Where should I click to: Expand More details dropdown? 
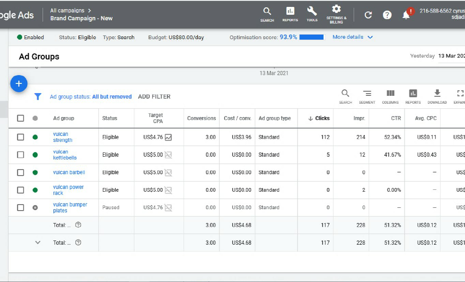coord(352,37)
